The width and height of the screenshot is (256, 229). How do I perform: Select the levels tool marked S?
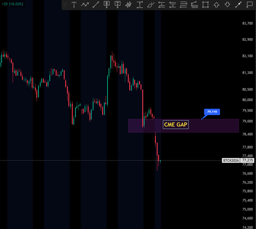[173, 5]
